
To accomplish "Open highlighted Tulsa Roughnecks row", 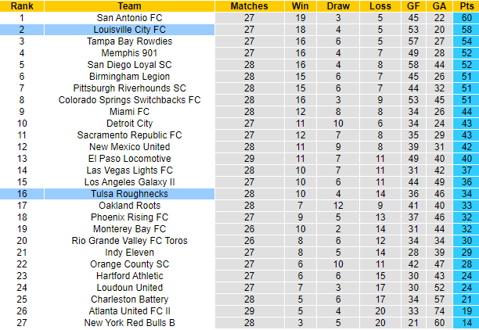I will click(x=129, y=193).
